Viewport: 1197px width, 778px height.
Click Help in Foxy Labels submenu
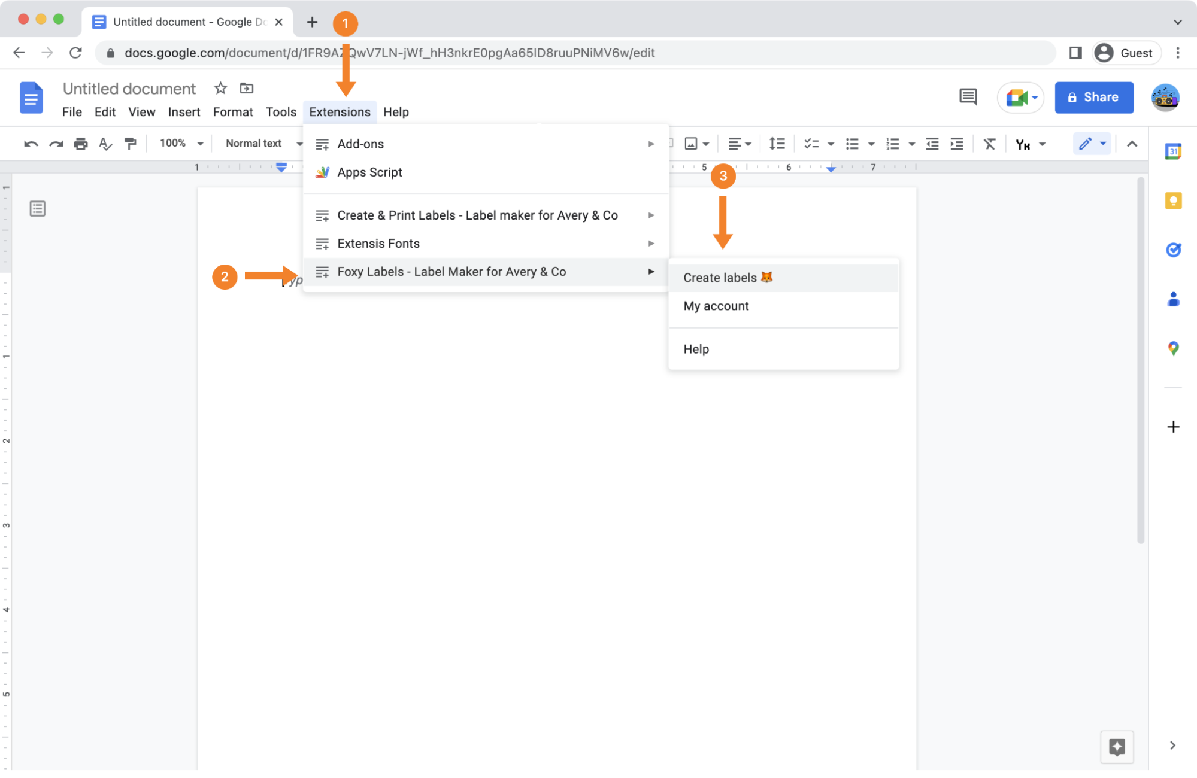(783, 349)
